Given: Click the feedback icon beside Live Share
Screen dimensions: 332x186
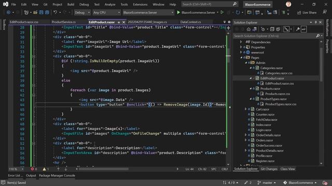Looking at the screenshot, I should 325,12.
